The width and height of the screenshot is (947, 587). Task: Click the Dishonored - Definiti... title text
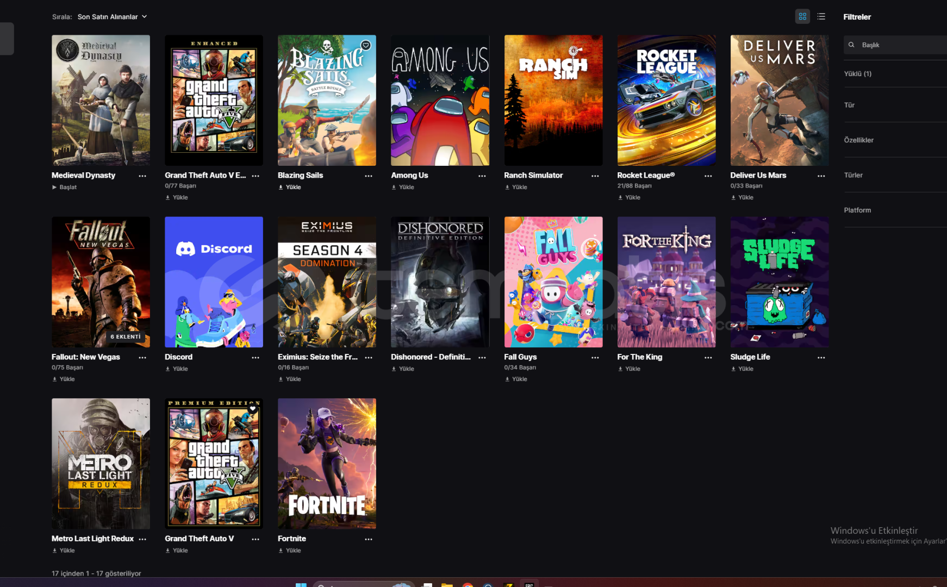[431, 357]
